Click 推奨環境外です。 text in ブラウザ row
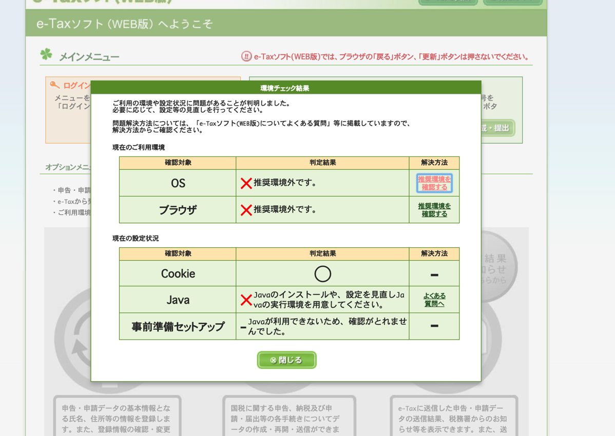 285,209
